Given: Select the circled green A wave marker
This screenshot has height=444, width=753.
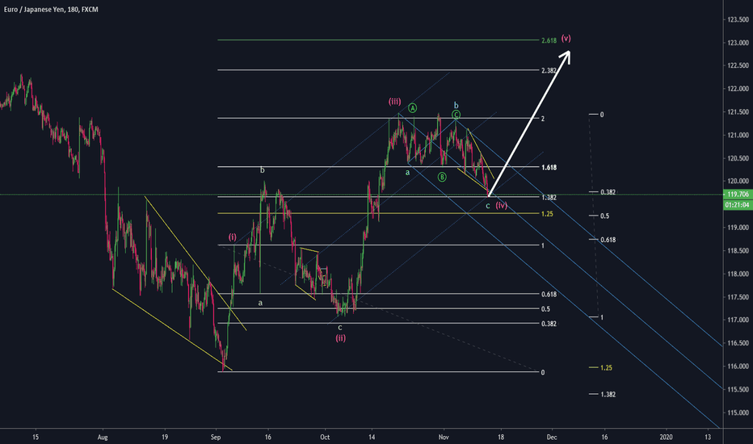Looking at the screenshot, I should click(x=412, y=107).
